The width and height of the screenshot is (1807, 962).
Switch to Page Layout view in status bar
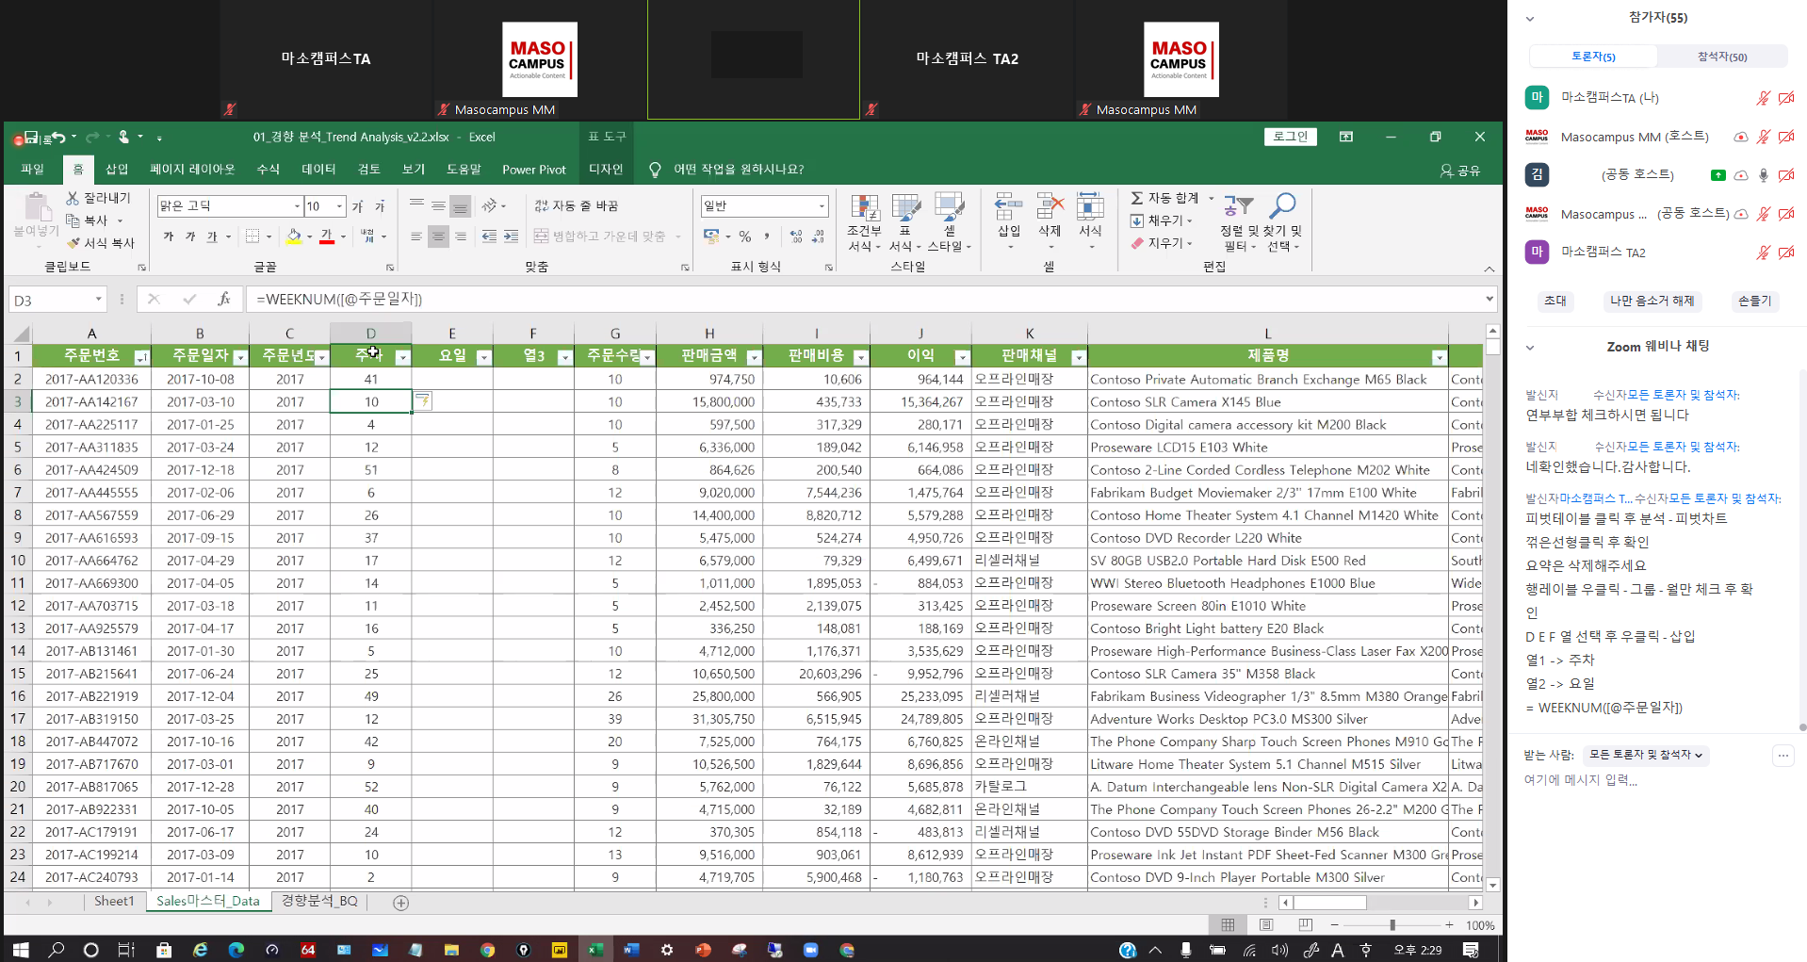[1266, 925]
